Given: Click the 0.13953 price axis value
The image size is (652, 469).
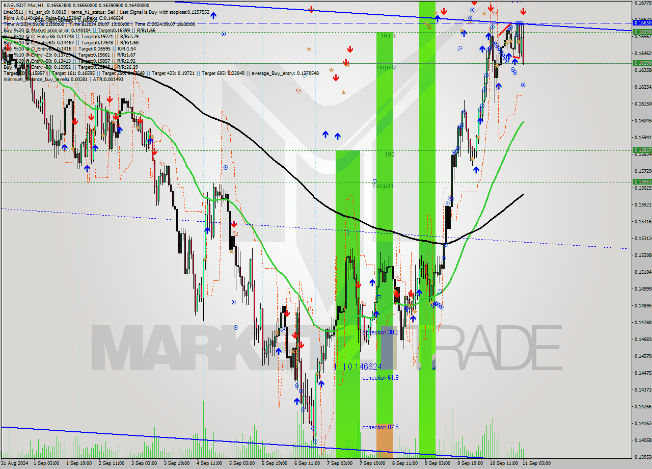Looking at the screenshot, I should click(643, 457).
